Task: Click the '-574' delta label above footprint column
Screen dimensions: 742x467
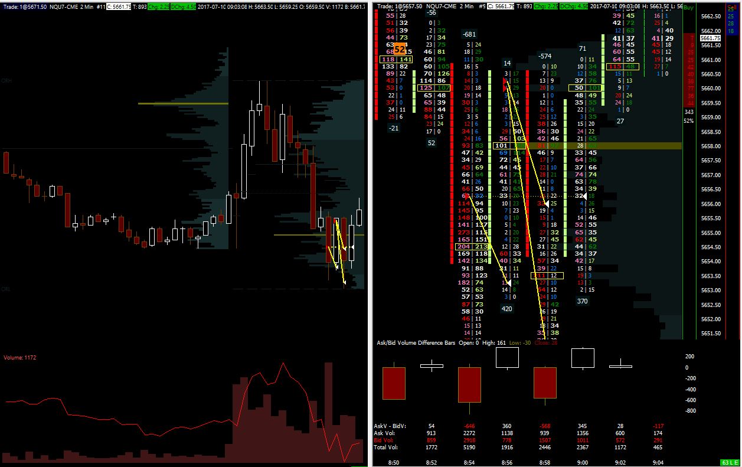Action: (544, 56)
